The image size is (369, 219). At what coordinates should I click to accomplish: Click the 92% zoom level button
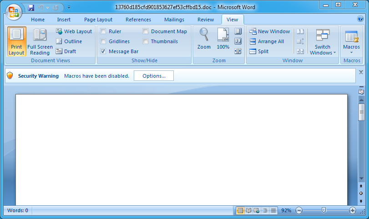(x=286, y=210)
